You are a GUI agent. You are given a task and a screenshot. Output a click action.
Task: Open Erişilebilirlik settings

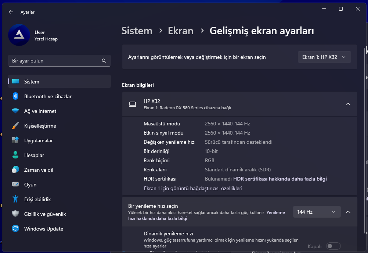59,199
